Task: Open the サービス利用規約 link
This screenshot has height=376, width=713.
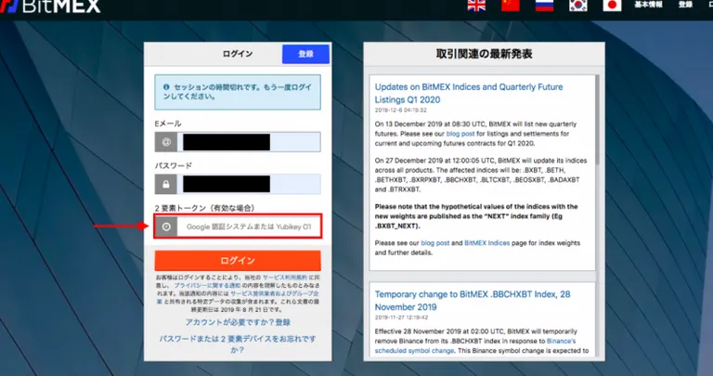Action: (285, 278)
